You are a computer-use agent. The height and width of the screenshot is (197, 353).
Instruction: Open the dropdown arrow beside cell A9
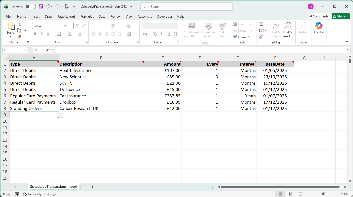coord(61,115)
